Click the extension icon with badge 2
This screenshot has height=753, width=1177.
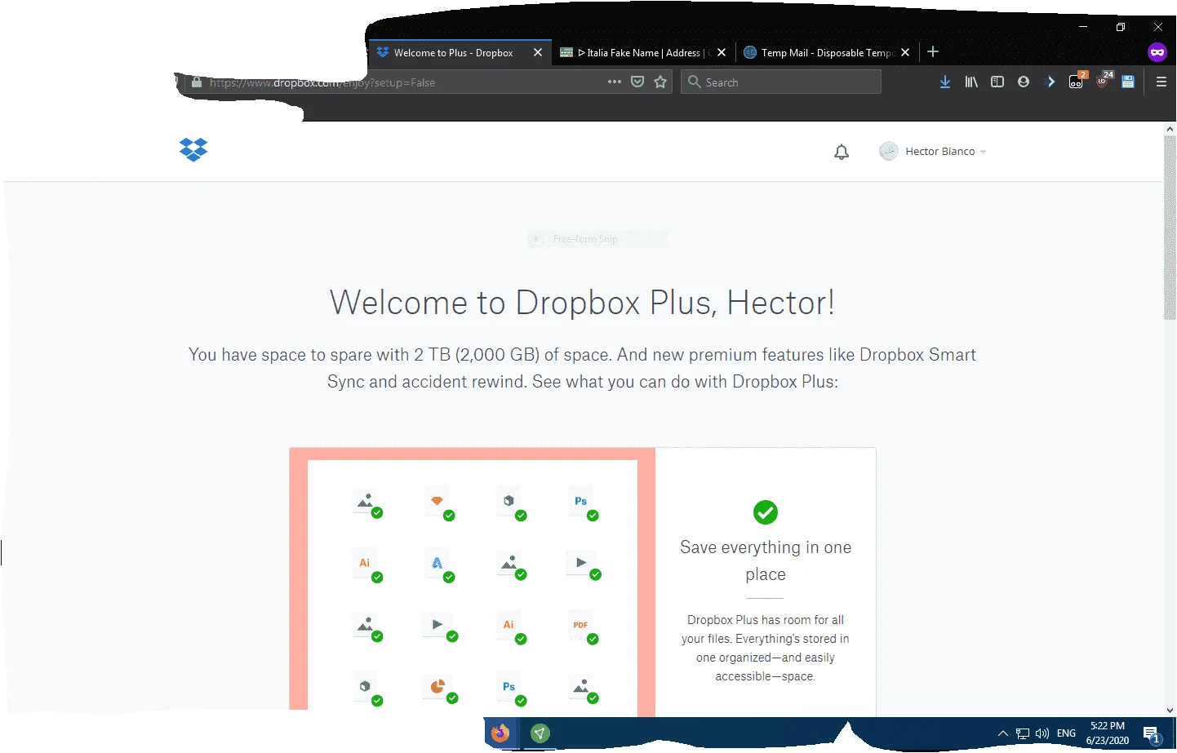click(1077, 80)
